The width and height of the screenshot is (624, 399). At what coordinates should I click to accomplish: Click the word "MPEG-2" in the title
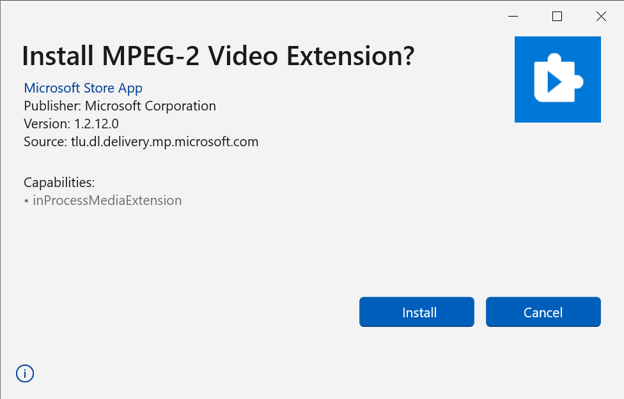(151, 56)
